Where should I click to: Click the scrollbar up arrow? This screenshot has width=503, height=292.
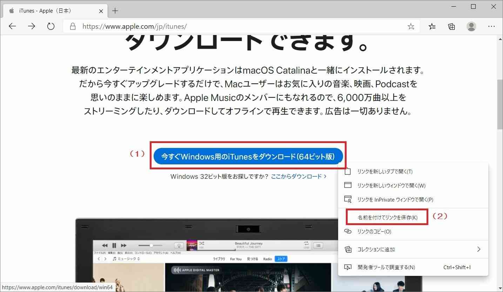(x=500, y=39)
